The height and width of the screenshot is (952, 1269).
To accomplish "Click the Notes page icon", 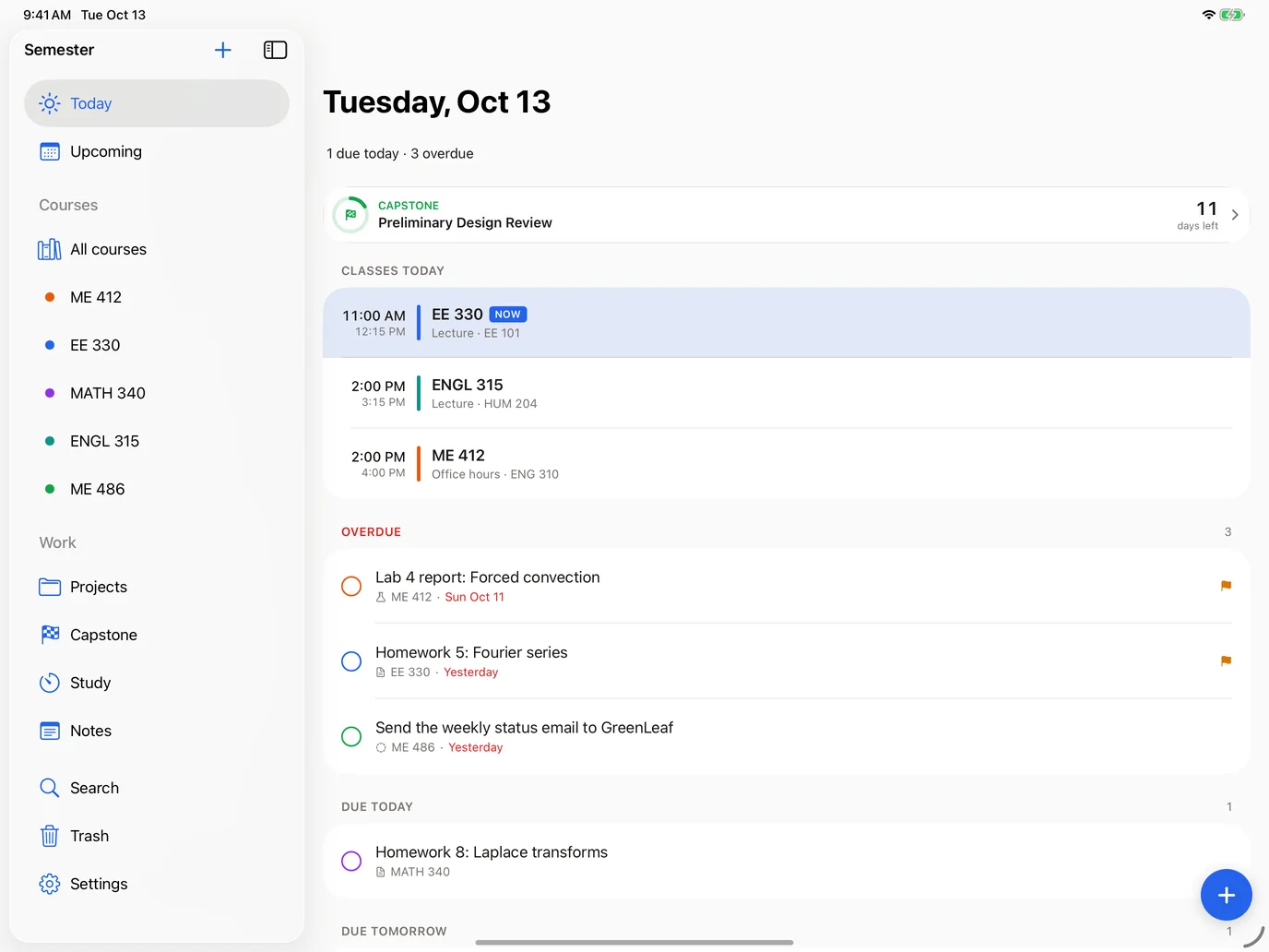I will pyautogui.click(x=50, y=731).
